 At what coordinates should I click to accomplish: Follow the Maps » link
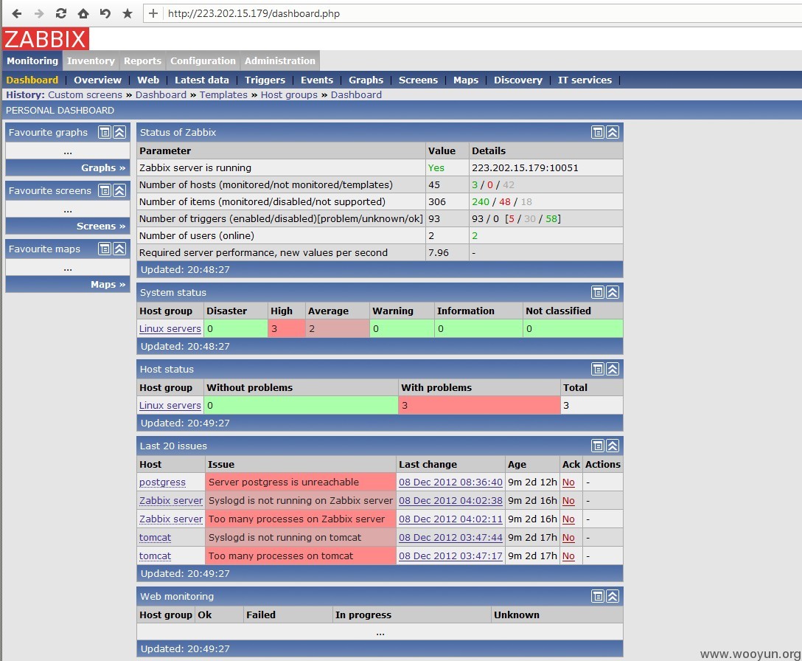(108, 284)
